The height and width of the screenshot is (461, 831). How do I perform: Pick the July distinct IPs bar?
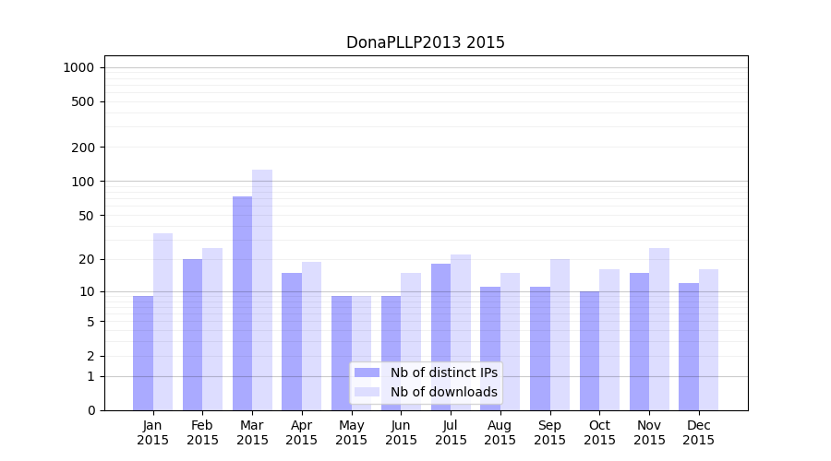(440, 337)
